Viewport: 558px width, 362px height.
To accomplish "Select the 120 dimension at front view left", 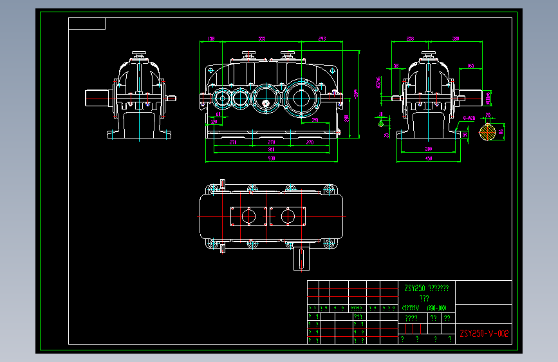I will point(214,122).
